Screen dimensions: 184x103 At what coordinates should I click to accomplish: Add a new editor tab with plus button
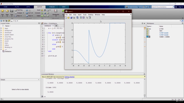pyautogui.click(x=56, y=26)
